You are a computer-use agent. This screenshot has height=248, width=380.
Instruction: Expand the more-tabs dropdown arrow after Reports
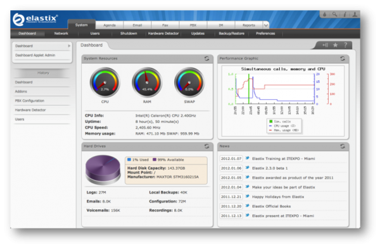point(266,25)
